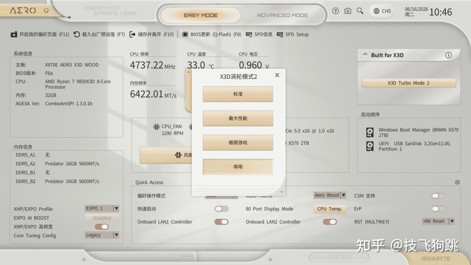The image size is (471, 265).
Task: Select 极限游戏 option in dialog
Action: pyautogui.click(x=238, y=142)
